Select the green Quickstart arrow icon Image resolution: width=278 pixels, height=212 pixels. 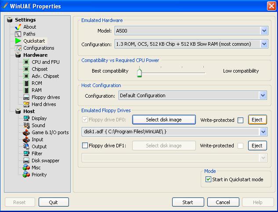[x=18, y=41]
